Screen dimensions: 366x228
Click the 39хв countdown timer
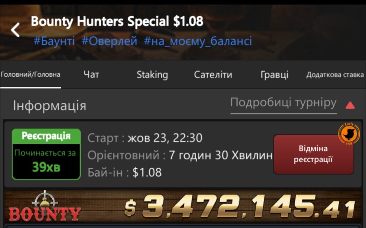pyautogui.click(x=46, y=167)
